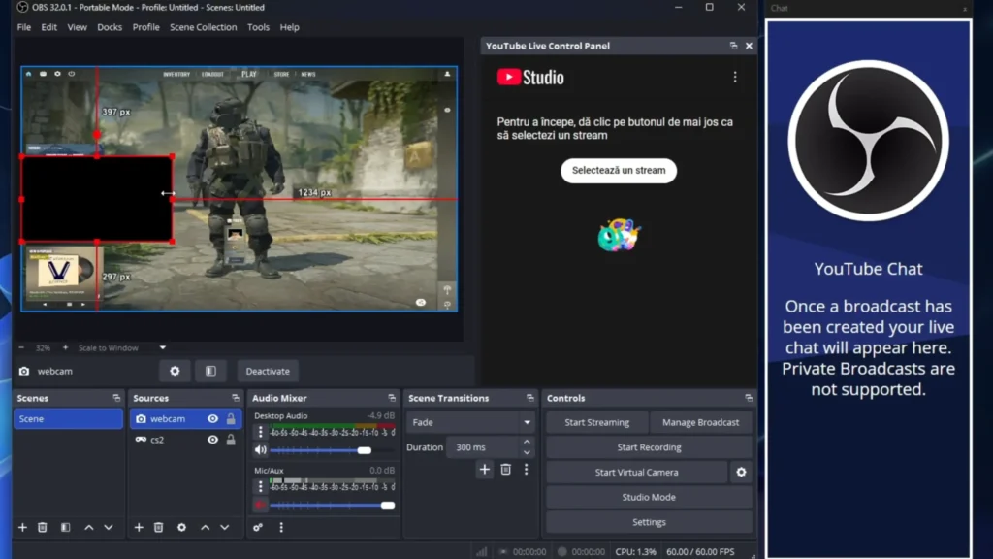
Task: Undock the Scenes panel
Action: point(116,398)
